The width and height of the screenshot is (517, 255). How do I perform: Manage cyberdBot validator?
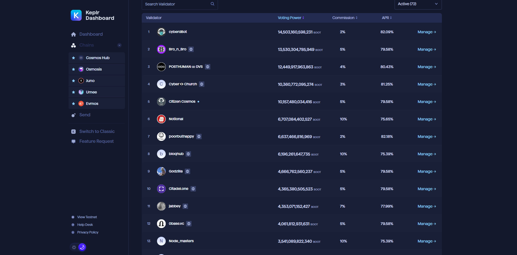coord(427,32)
